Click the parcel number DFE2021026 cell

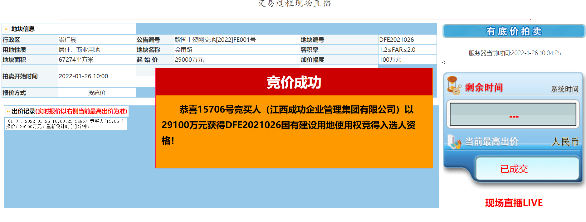pos(396,40)
